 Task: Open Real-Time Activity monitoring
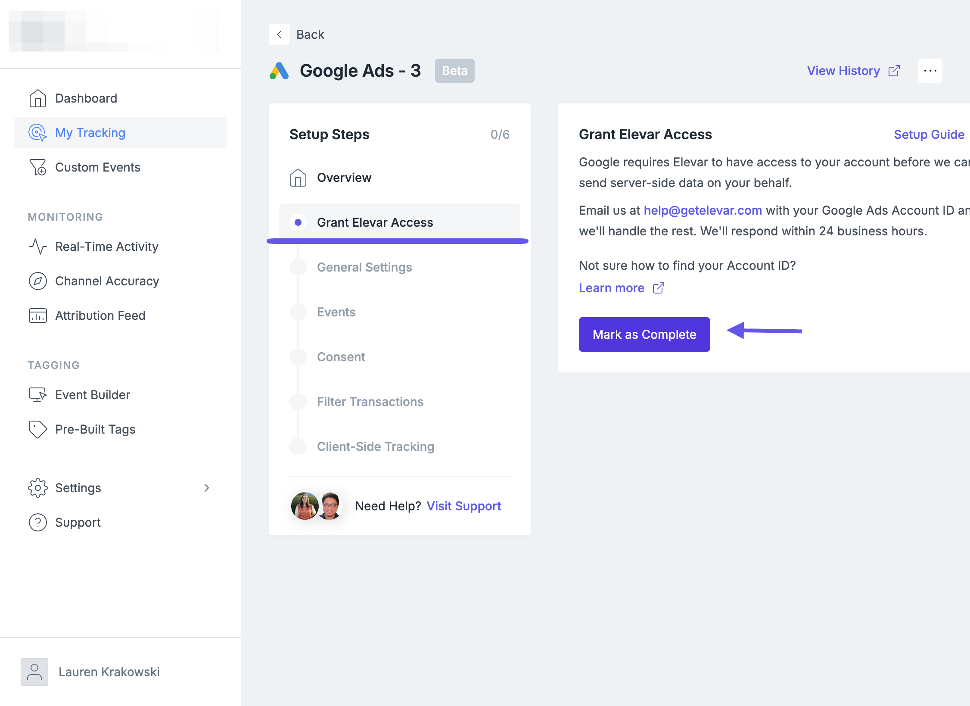point(121,247)
